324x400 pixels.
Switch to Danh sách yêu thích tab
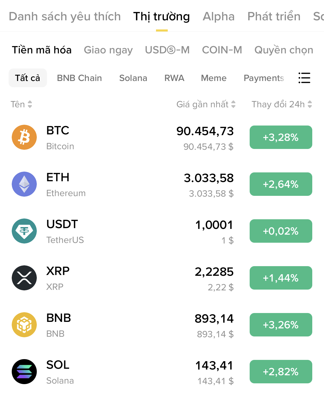(65, 16)
